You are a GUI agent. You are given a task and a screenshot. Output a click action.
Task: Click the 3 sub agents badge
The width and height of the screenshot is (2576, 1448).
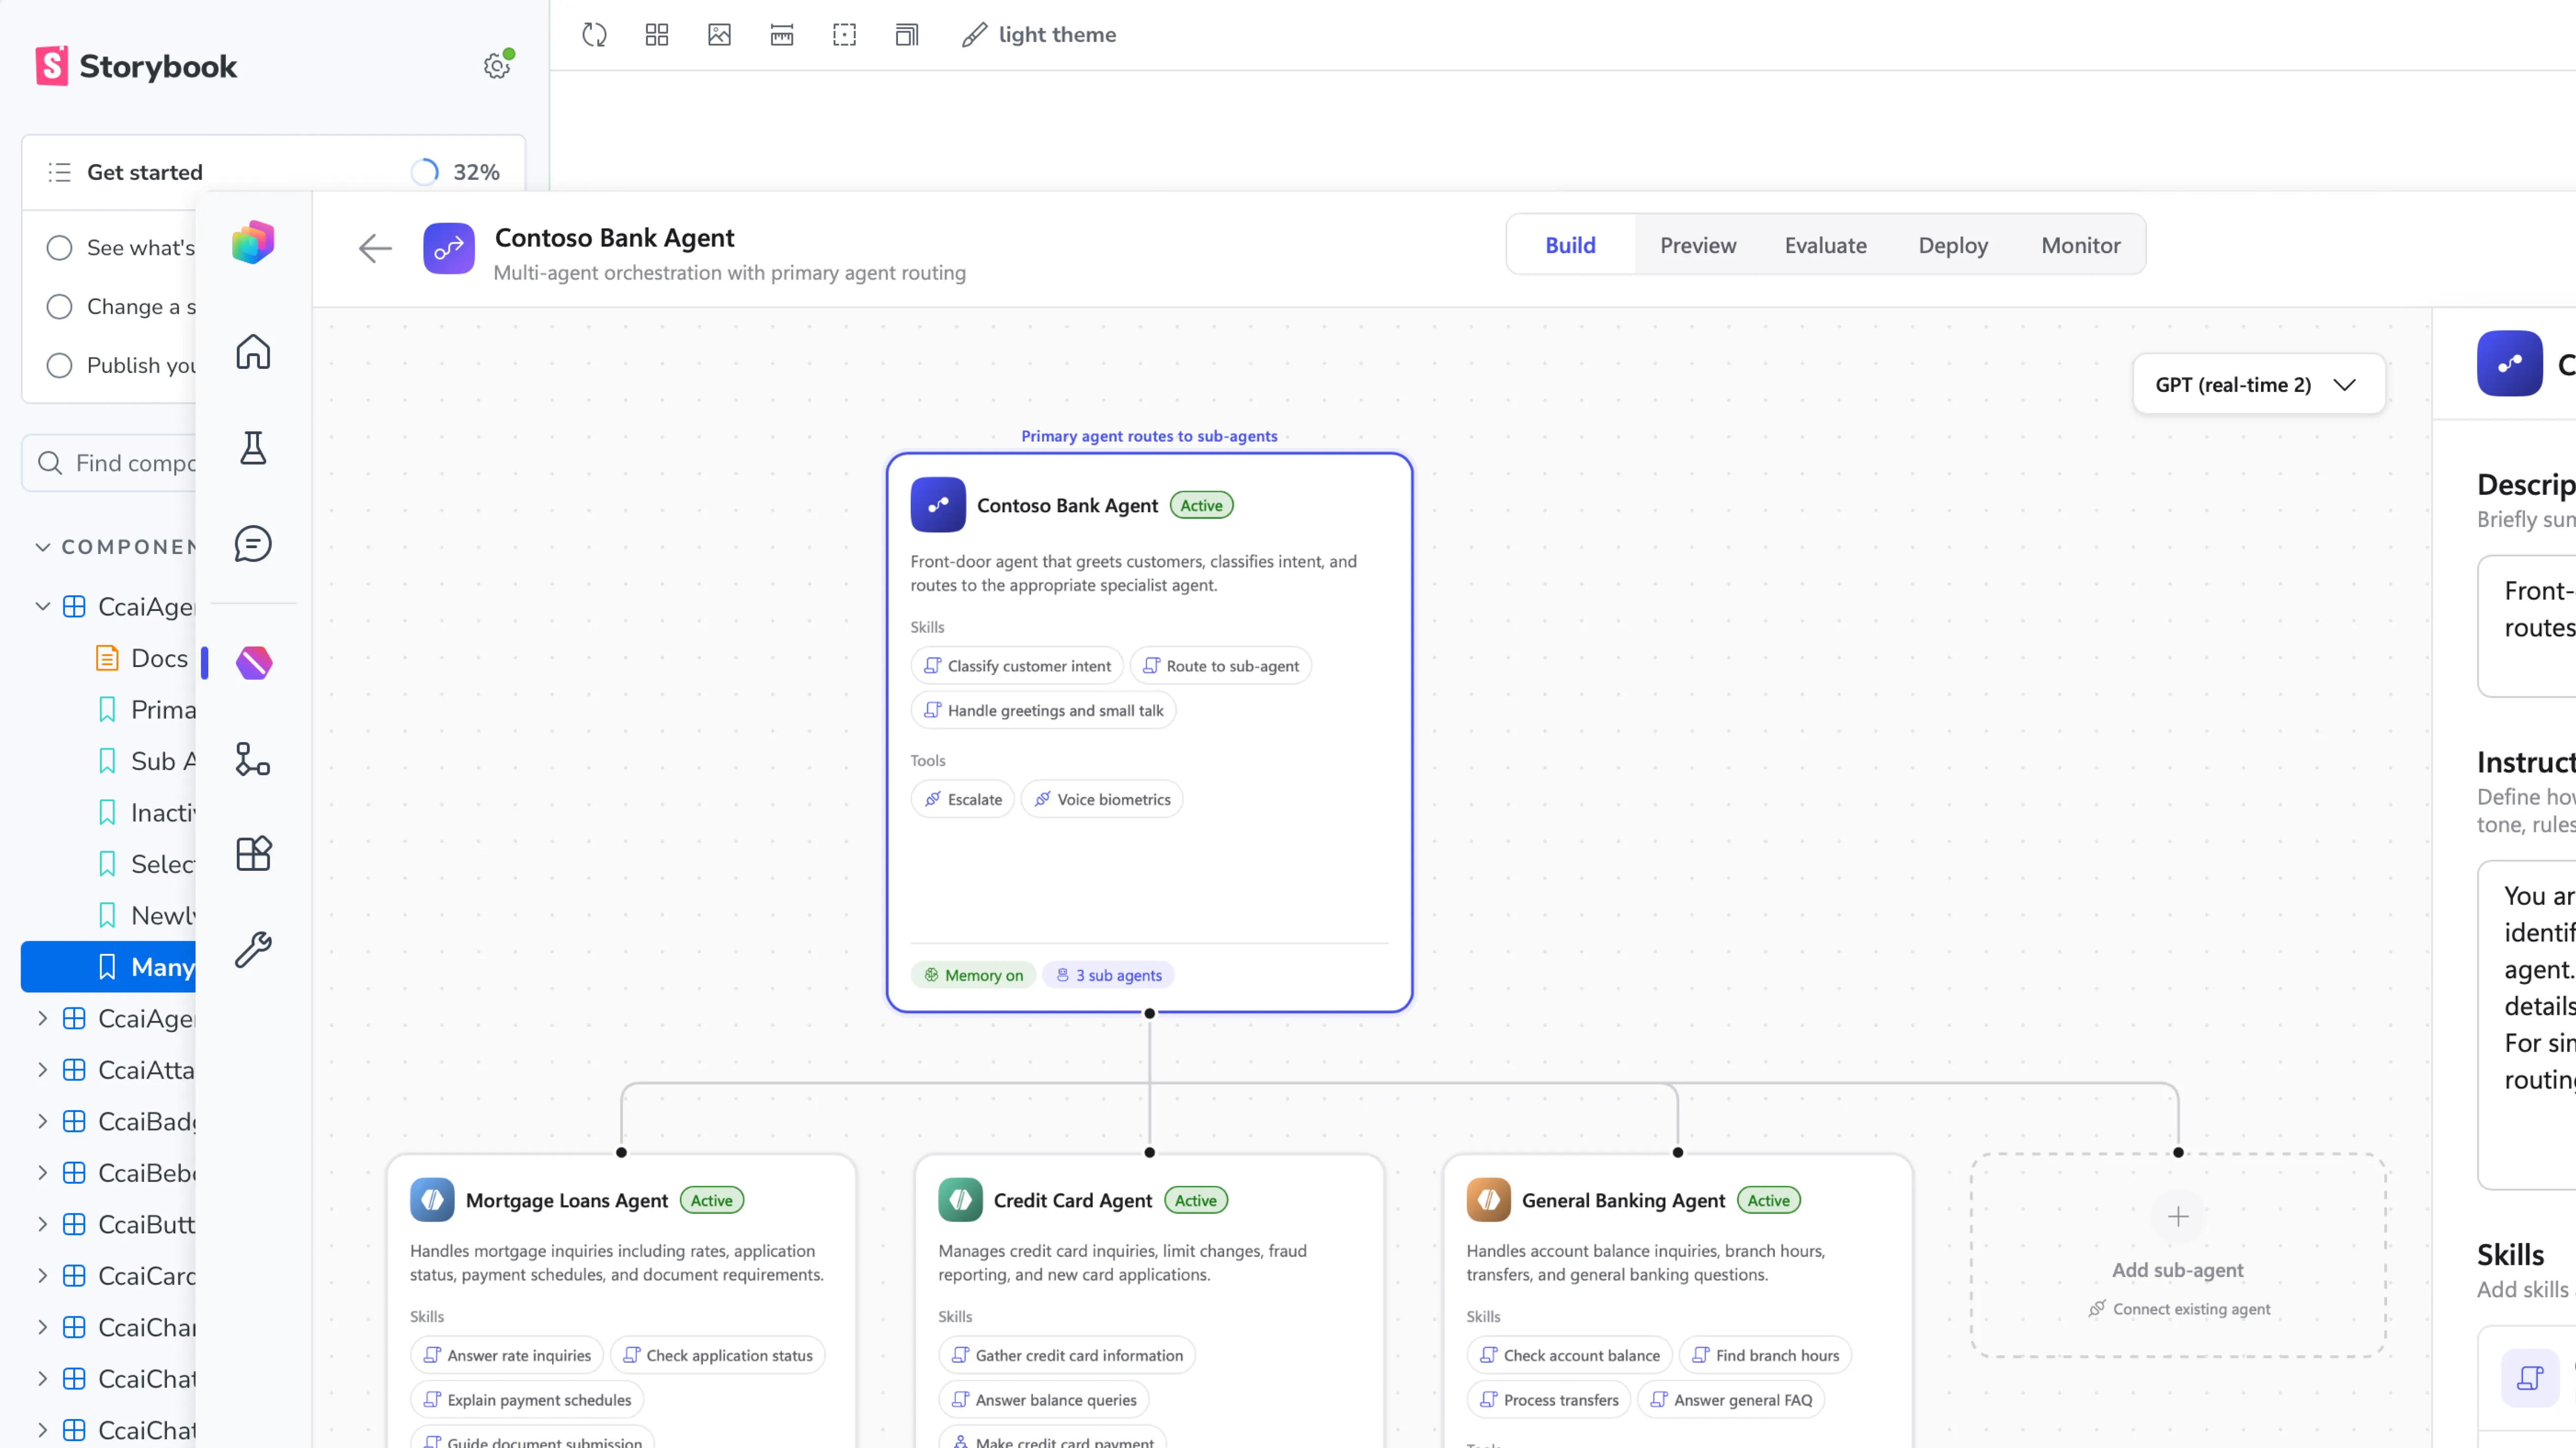pos(1108,975)
